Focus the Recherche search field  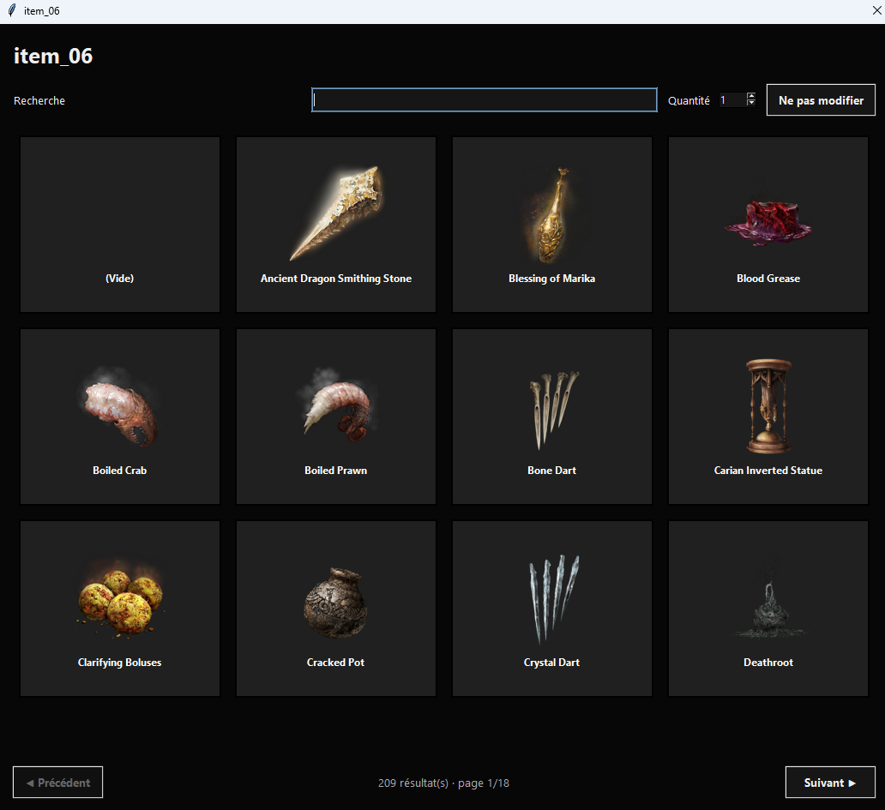click(x=485, y=99)
